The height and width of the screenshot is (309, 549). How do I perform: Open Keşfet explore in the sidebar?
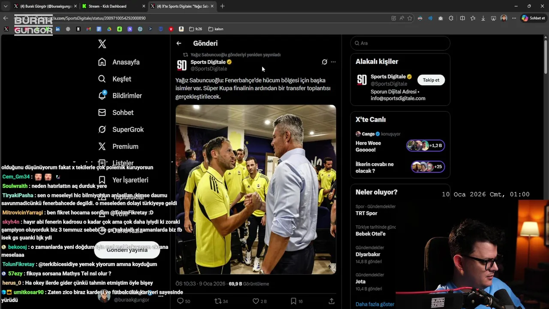115,79
